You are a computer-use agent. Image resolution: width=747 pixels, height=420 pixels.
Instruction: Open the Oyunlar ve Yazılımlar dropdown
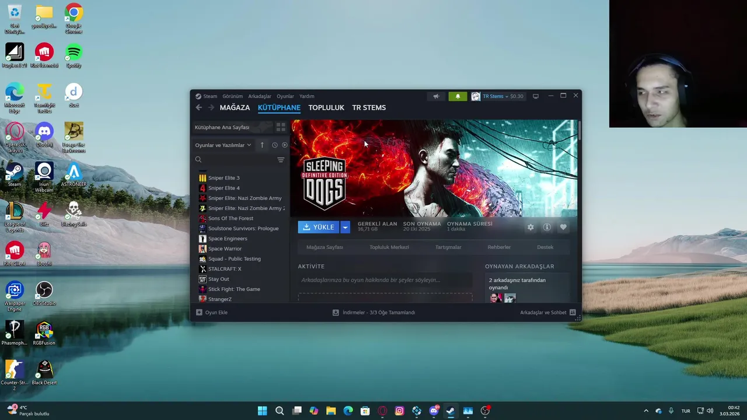pyautogui.click(x=223, y=145)
